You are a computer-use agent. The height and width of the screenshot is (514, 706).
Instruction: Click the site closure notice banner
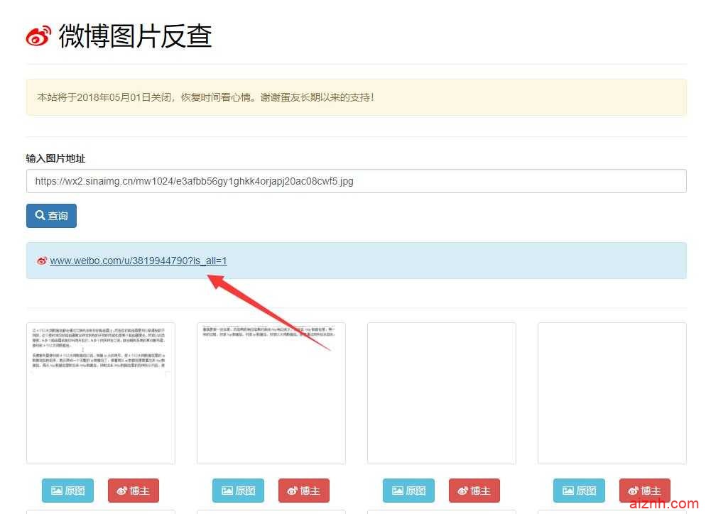point(356,98)
